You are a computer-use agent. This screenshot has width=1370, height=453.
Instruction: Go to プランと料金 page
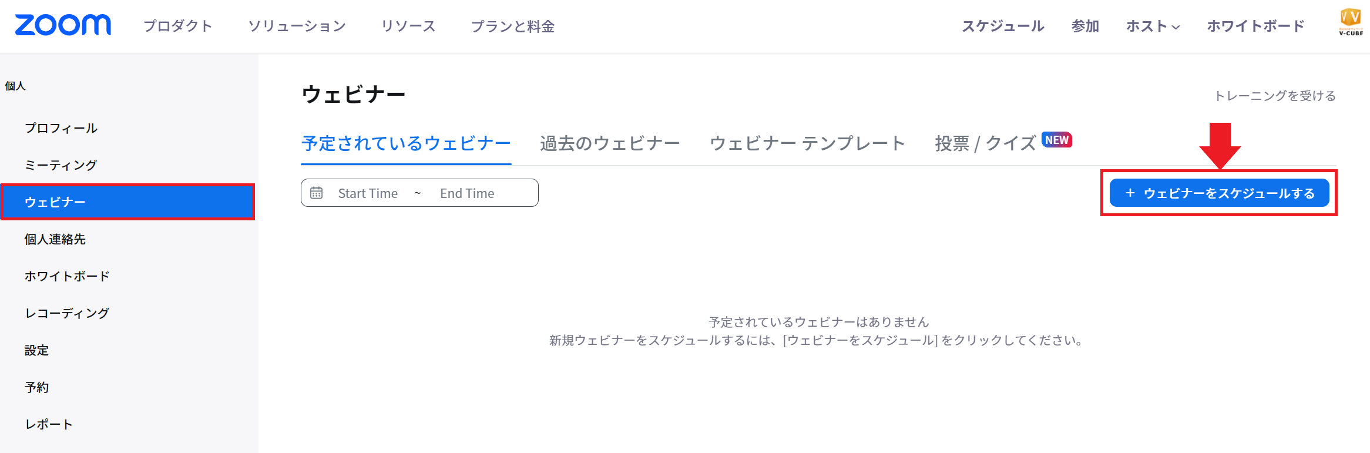(513, 26)
